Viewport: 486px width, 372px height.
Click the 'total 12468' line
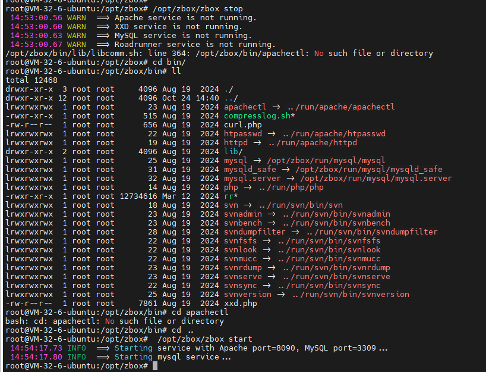point(31,80)
